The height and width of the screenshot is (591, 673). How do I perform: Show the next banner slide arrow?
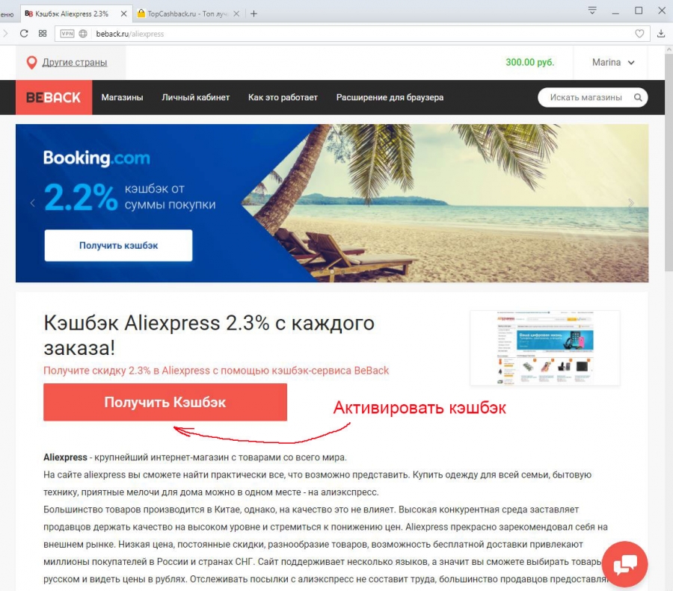tap(630, 203)
